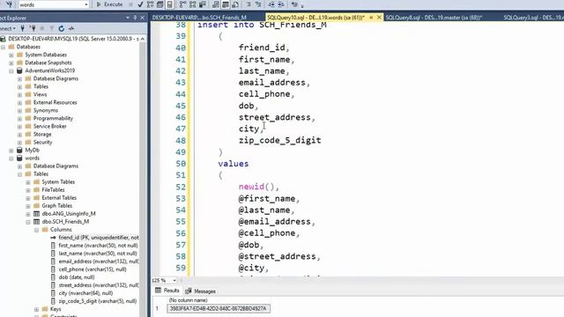Switch to the Messages tab

point(201,291)
